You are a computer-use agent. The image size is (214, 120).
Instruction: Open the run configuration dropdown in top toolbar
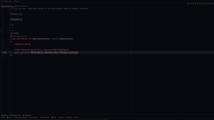coord(208,4)
